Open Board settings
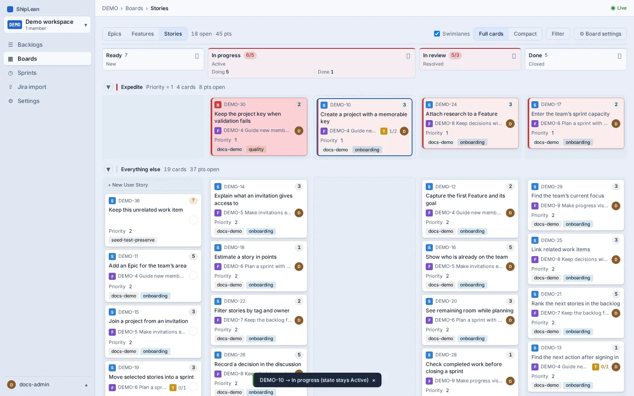The image size is (634, 396). [601, 34]
